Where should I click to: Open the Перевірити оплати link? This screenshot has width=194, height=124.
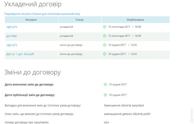pos(42,14)
